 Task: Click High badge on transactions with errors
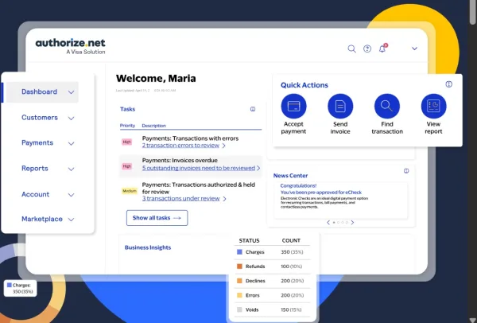click(127, 142)
